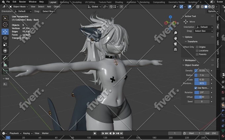225x140 pixels.
Task: Open Options dropdown in viewport header
Action: (213, 11)
